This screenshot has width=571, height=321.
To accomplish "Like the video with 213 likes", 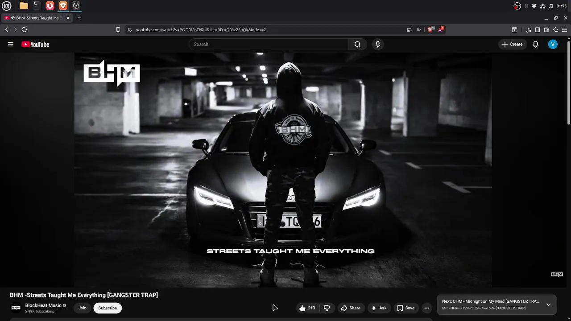I will click(x=307, y=308).
